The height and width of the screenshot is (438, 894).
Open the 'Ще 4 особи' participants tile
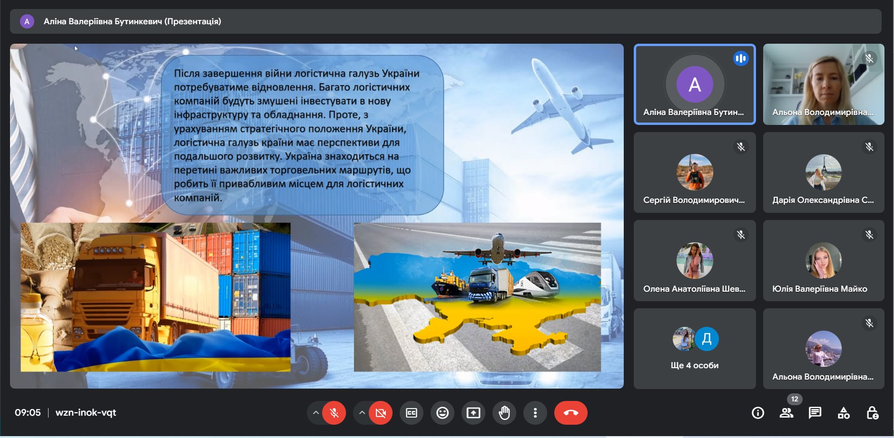coord(694,348)
